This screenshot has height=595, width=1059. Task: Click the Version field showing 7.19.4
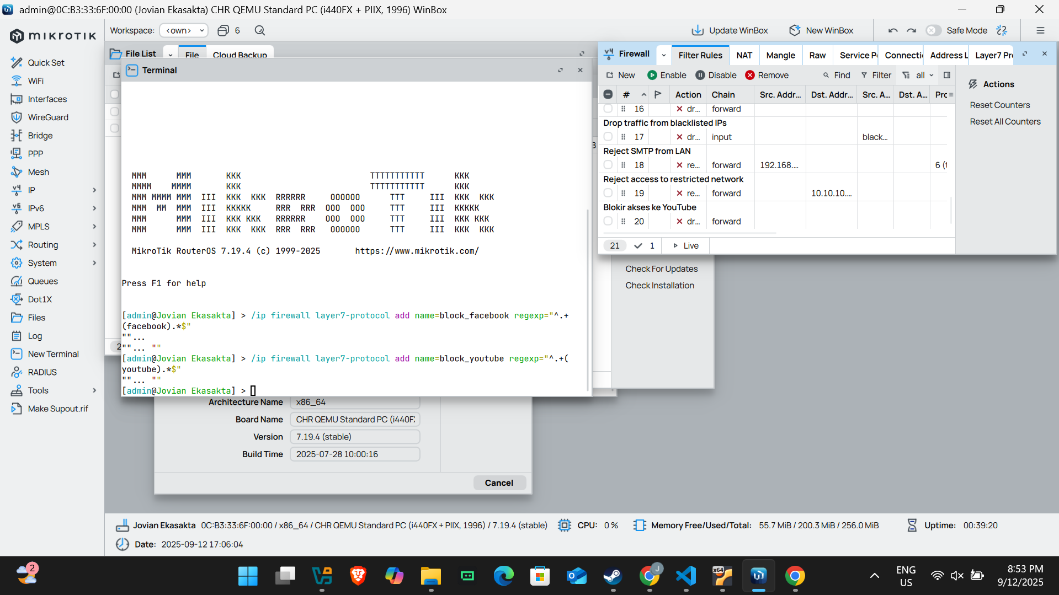tap(355, 437)
